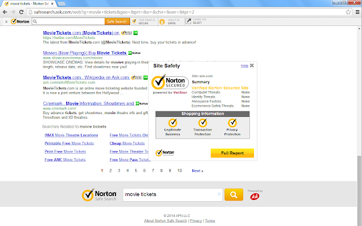Open a new tab with the new-tab button
362x226 pixels.
pyautogui.click(x=61, y=4)
